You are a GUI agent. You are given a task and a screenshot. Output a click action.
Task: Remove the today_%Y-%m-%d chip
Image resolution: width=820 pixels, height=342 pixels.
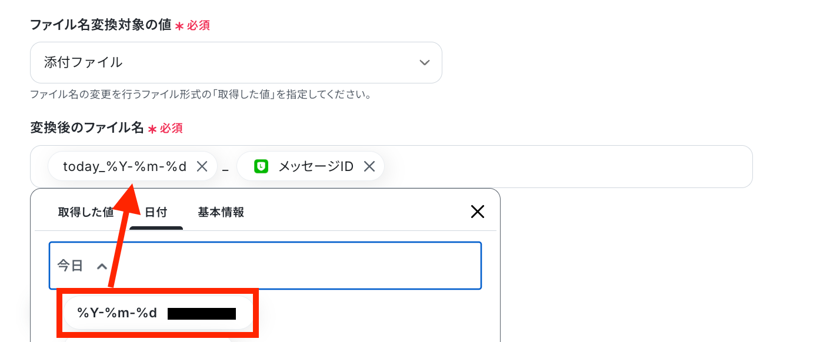click(x=202, y=166)
